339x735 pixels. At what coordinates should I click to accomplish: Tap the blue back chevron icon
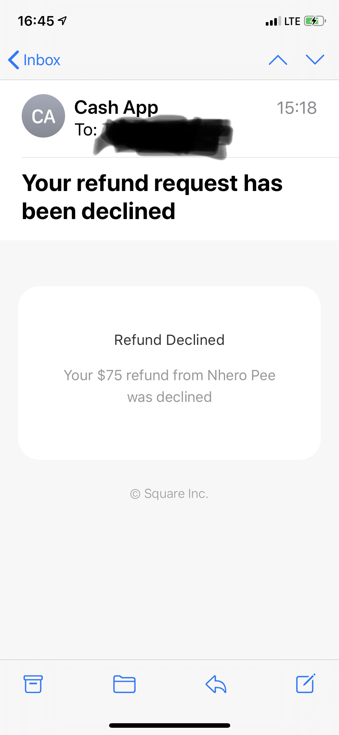pos(14,60)
